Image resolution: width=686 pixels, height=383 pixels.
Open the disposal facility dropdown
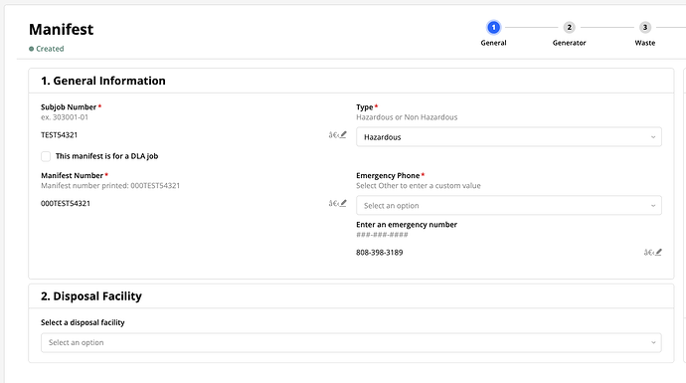point(351,343)
